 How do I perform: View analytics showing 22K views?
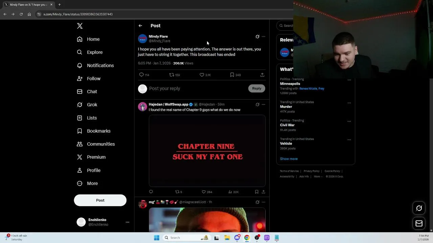pos(234,192)
